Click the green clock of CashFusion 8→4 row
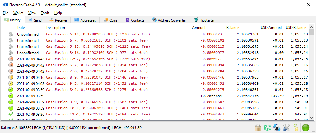Viewport: 316px width, 133px height. (11, 90)
